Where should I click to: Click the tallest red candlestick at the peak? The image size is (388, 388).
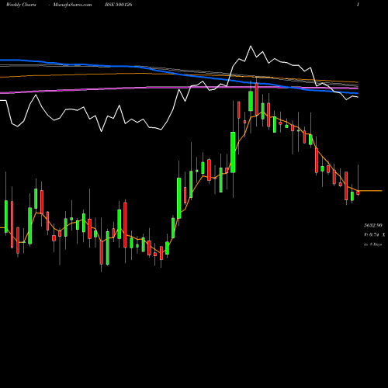click(257, 99)
